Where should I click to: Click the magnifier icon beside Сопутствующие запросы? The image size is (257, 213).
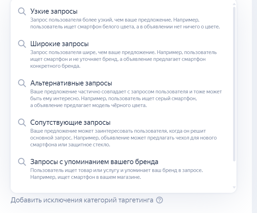point(22,122)
